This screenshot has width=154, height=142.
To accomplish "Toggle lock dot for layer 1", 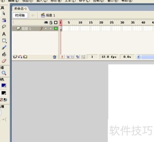I will [x=51, y=28].
